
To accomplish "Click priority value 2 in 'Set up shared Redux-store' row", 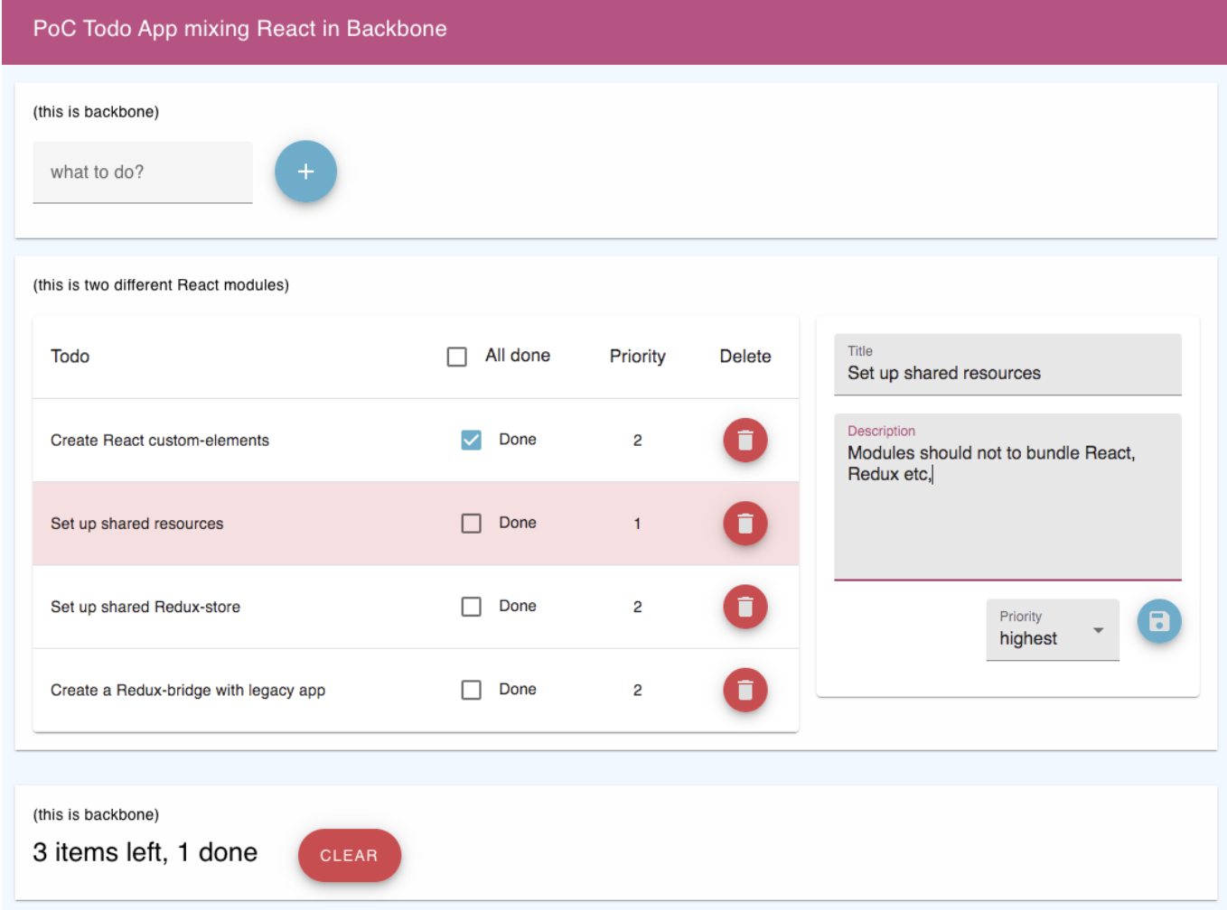I will tap(637, 607).
